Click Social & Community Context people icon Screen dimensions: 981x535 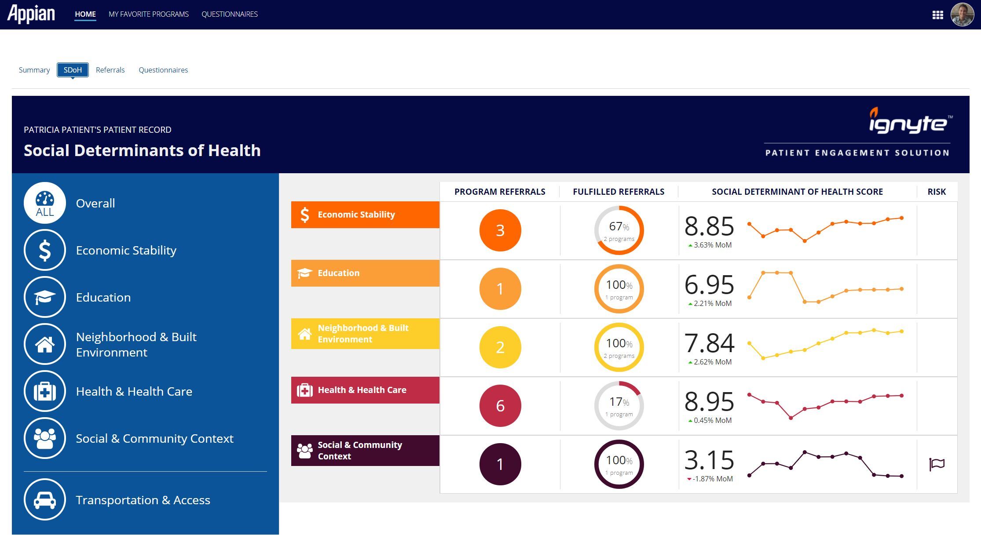45,438
